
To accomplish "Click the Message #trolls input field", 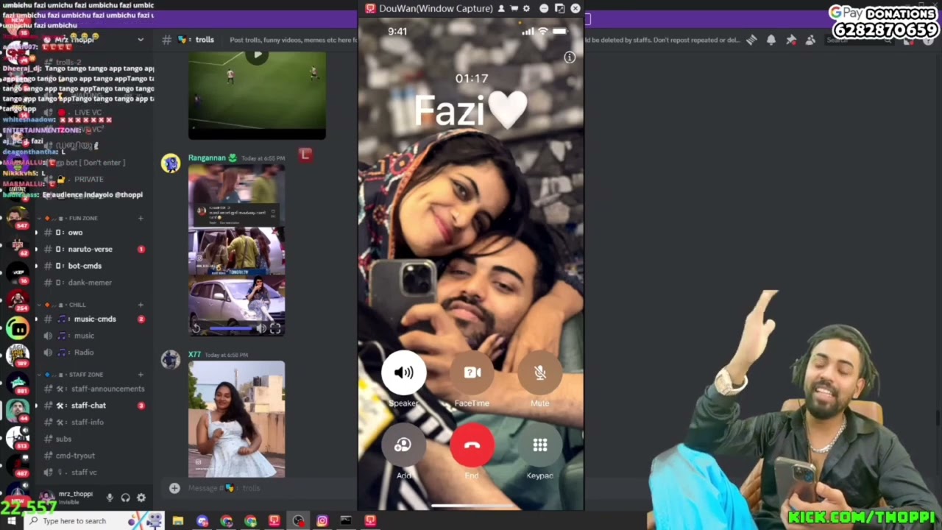I will [x=258, y=487].
